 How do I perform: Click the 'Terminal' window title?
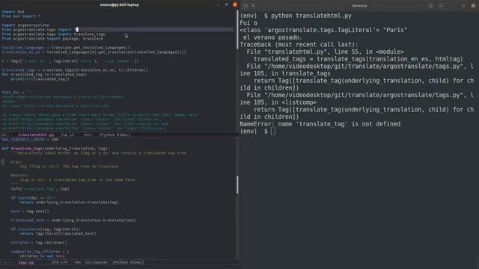359,5
